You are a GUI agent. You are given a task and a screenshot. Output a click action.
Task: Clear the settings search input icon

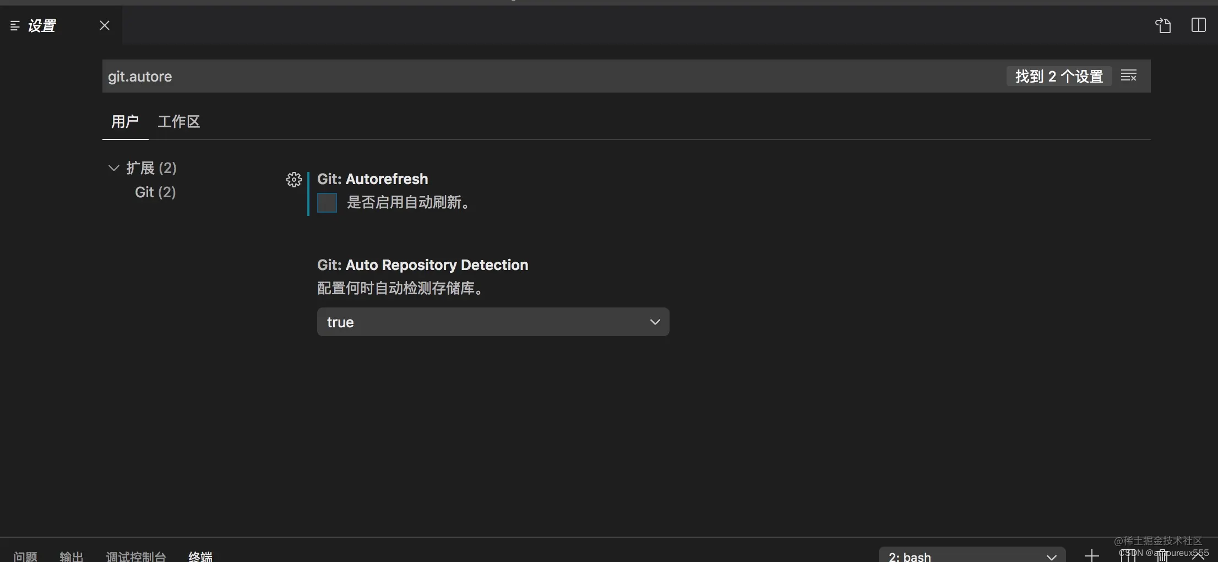1128,76
